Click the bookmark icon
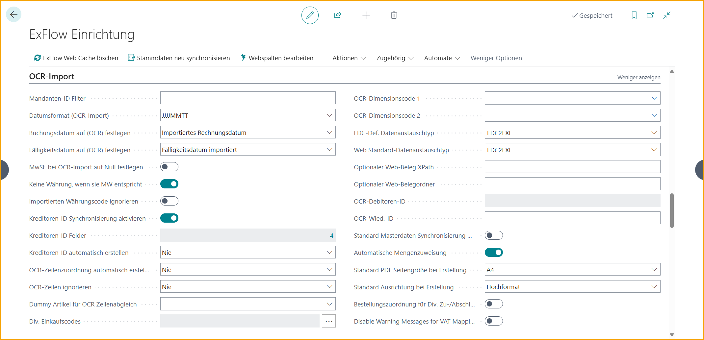Image resolution: width=704 pixels, height=340 pixels. point(634,15)
